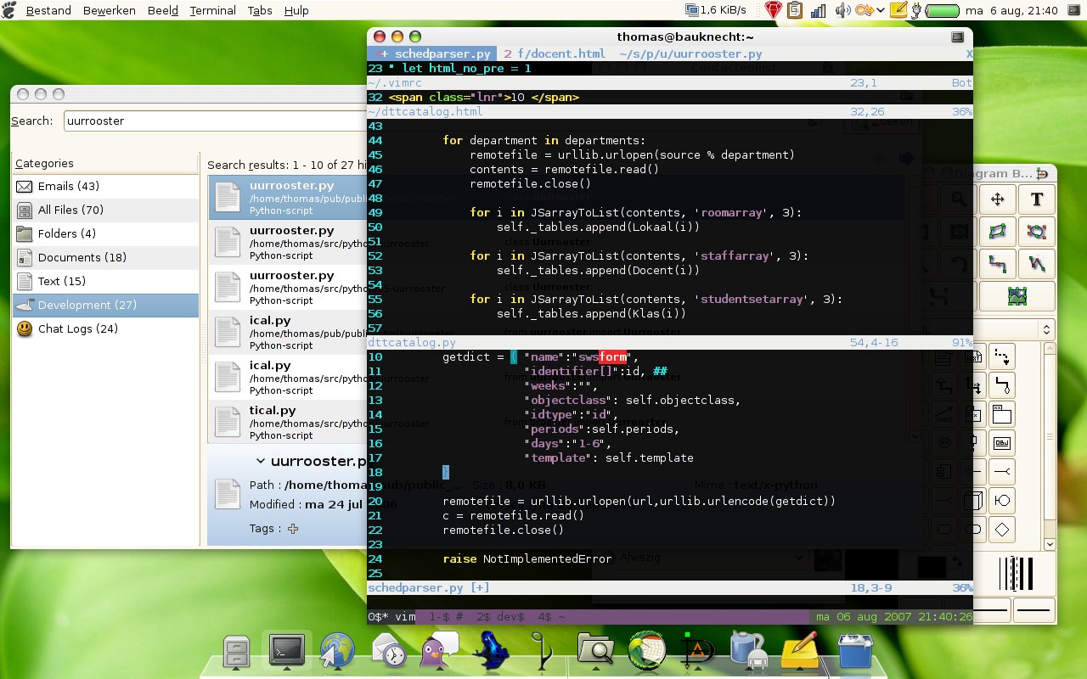Screen dimensions: 1087x679
Task: Close vim tab with the X
Action: pos(969,53)
